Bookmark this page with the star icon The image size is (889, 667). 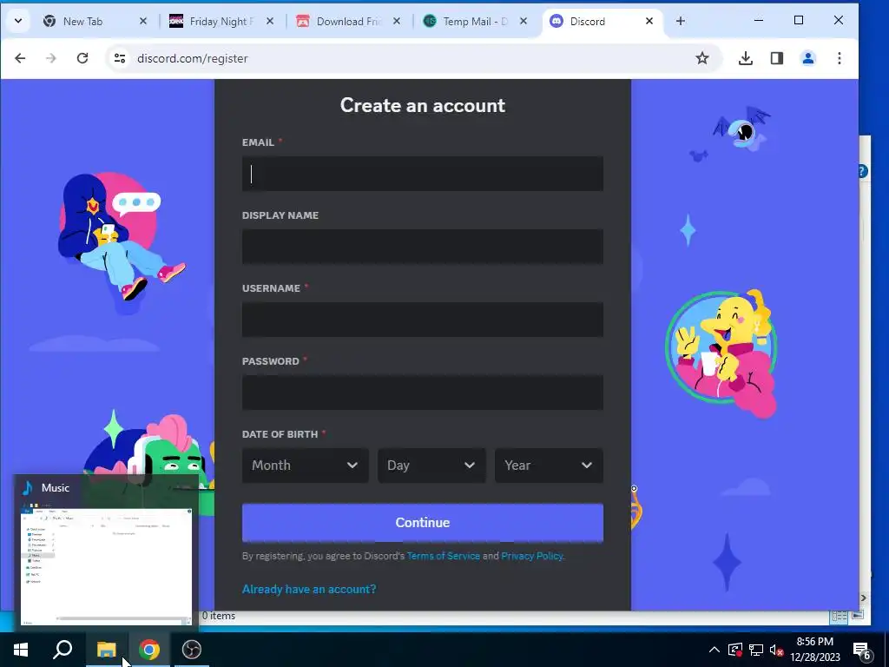click(701, 58)
